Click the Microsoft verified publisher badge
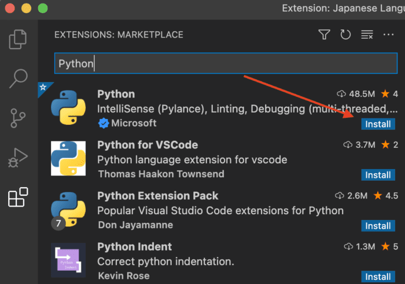405x284 pixels. pos(104,123)
